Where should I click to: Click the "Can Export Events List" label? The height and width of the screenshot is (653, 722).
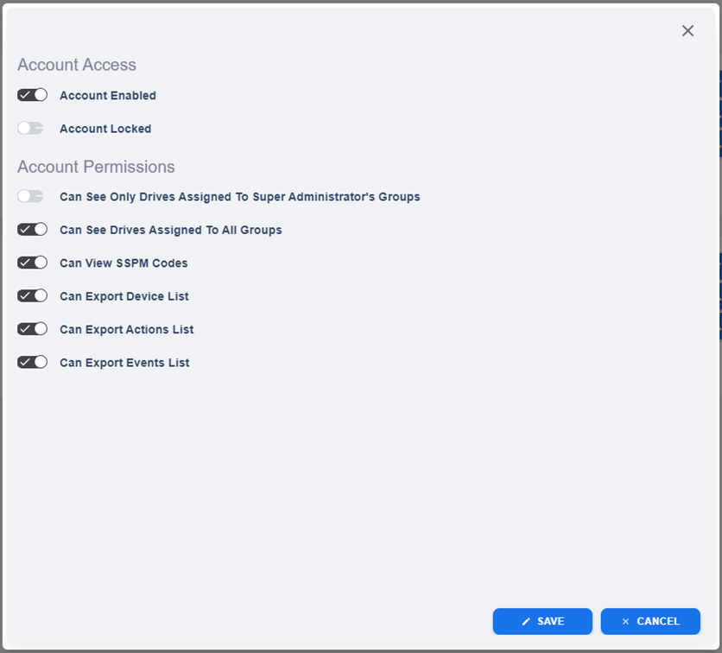point(124,363)
